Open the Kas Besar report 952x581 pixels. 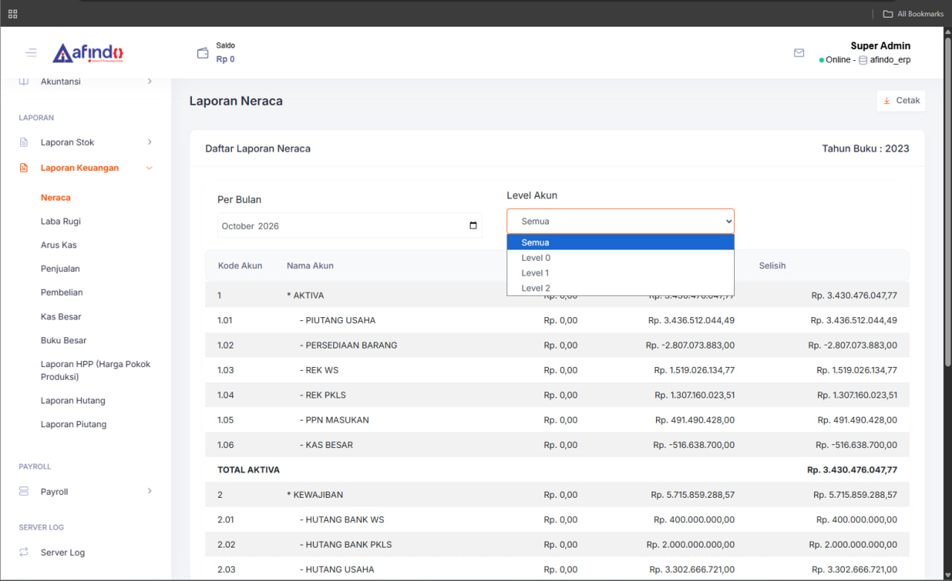[x=61, y=317]
